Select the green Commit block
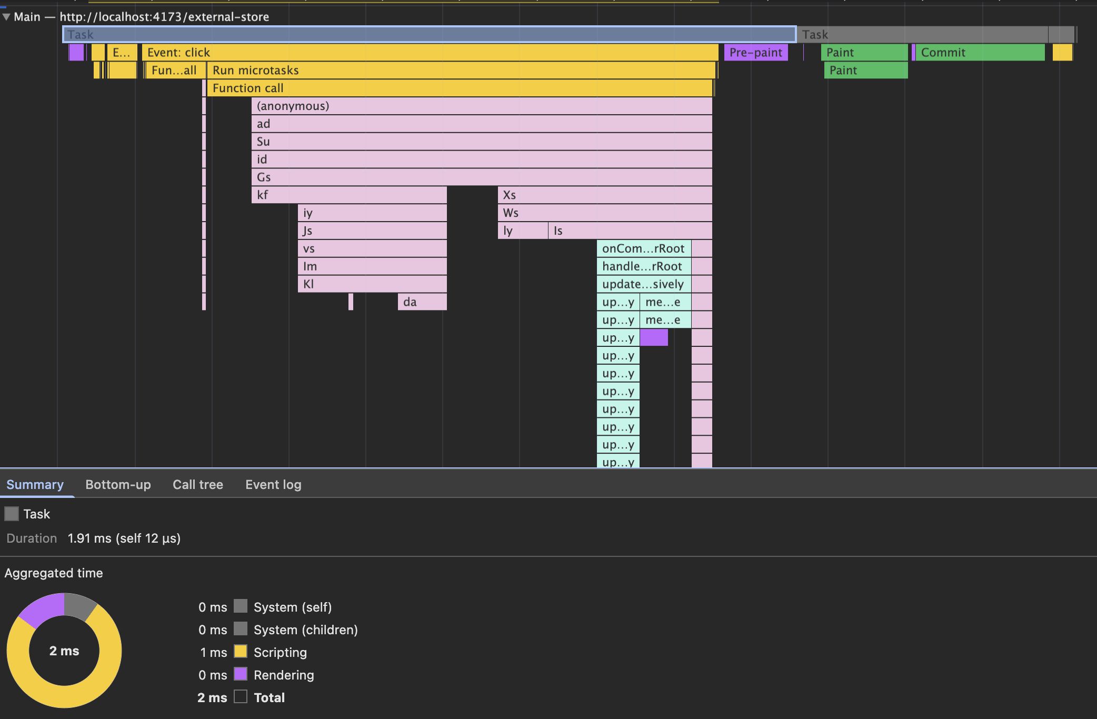 pyautogui.click(x=980, y=52)
